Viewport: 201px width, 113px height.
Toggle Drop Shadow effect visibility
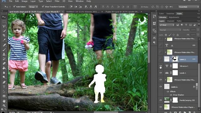[171, 95]
